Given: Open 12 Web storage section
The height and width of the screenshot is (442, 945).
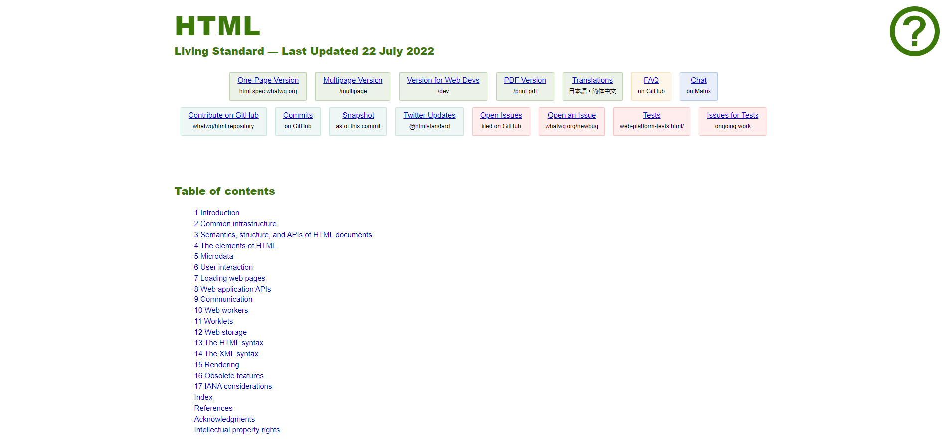Looking at the screenshot, I should click(x=220, y=332).
